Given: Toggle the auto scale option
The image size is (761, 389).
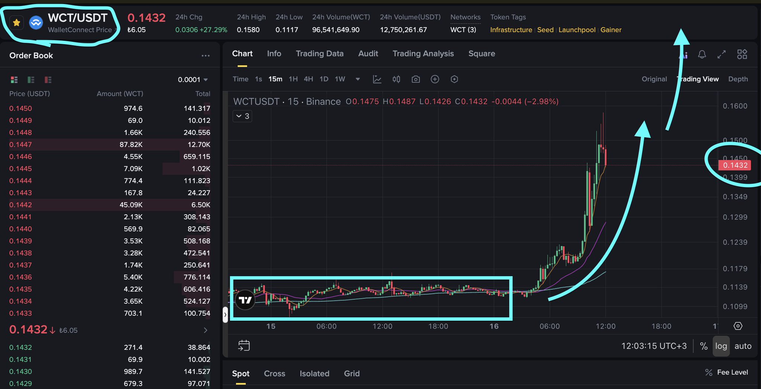Looking at the screenshot, I should [743, 346].
